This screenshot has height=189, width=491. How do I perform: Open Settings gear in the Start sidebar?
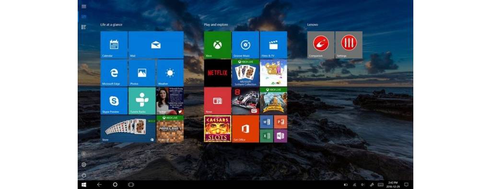[x=83, y=165]
